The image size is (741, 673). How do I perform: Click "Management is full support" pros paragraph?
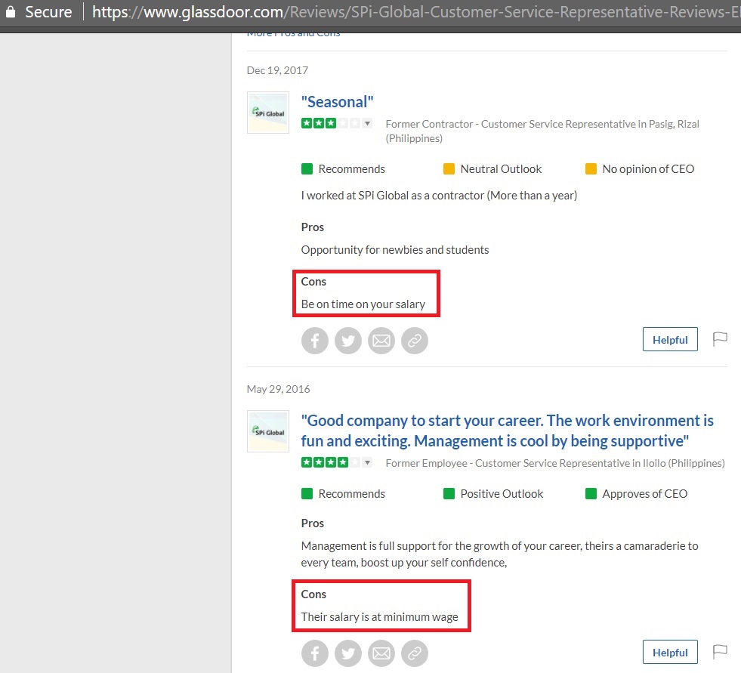tap(499, 554)
